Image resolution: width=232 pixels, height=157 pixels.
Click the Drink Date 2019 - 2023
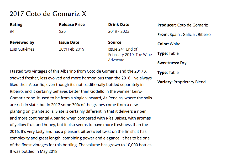pos(119,31)
